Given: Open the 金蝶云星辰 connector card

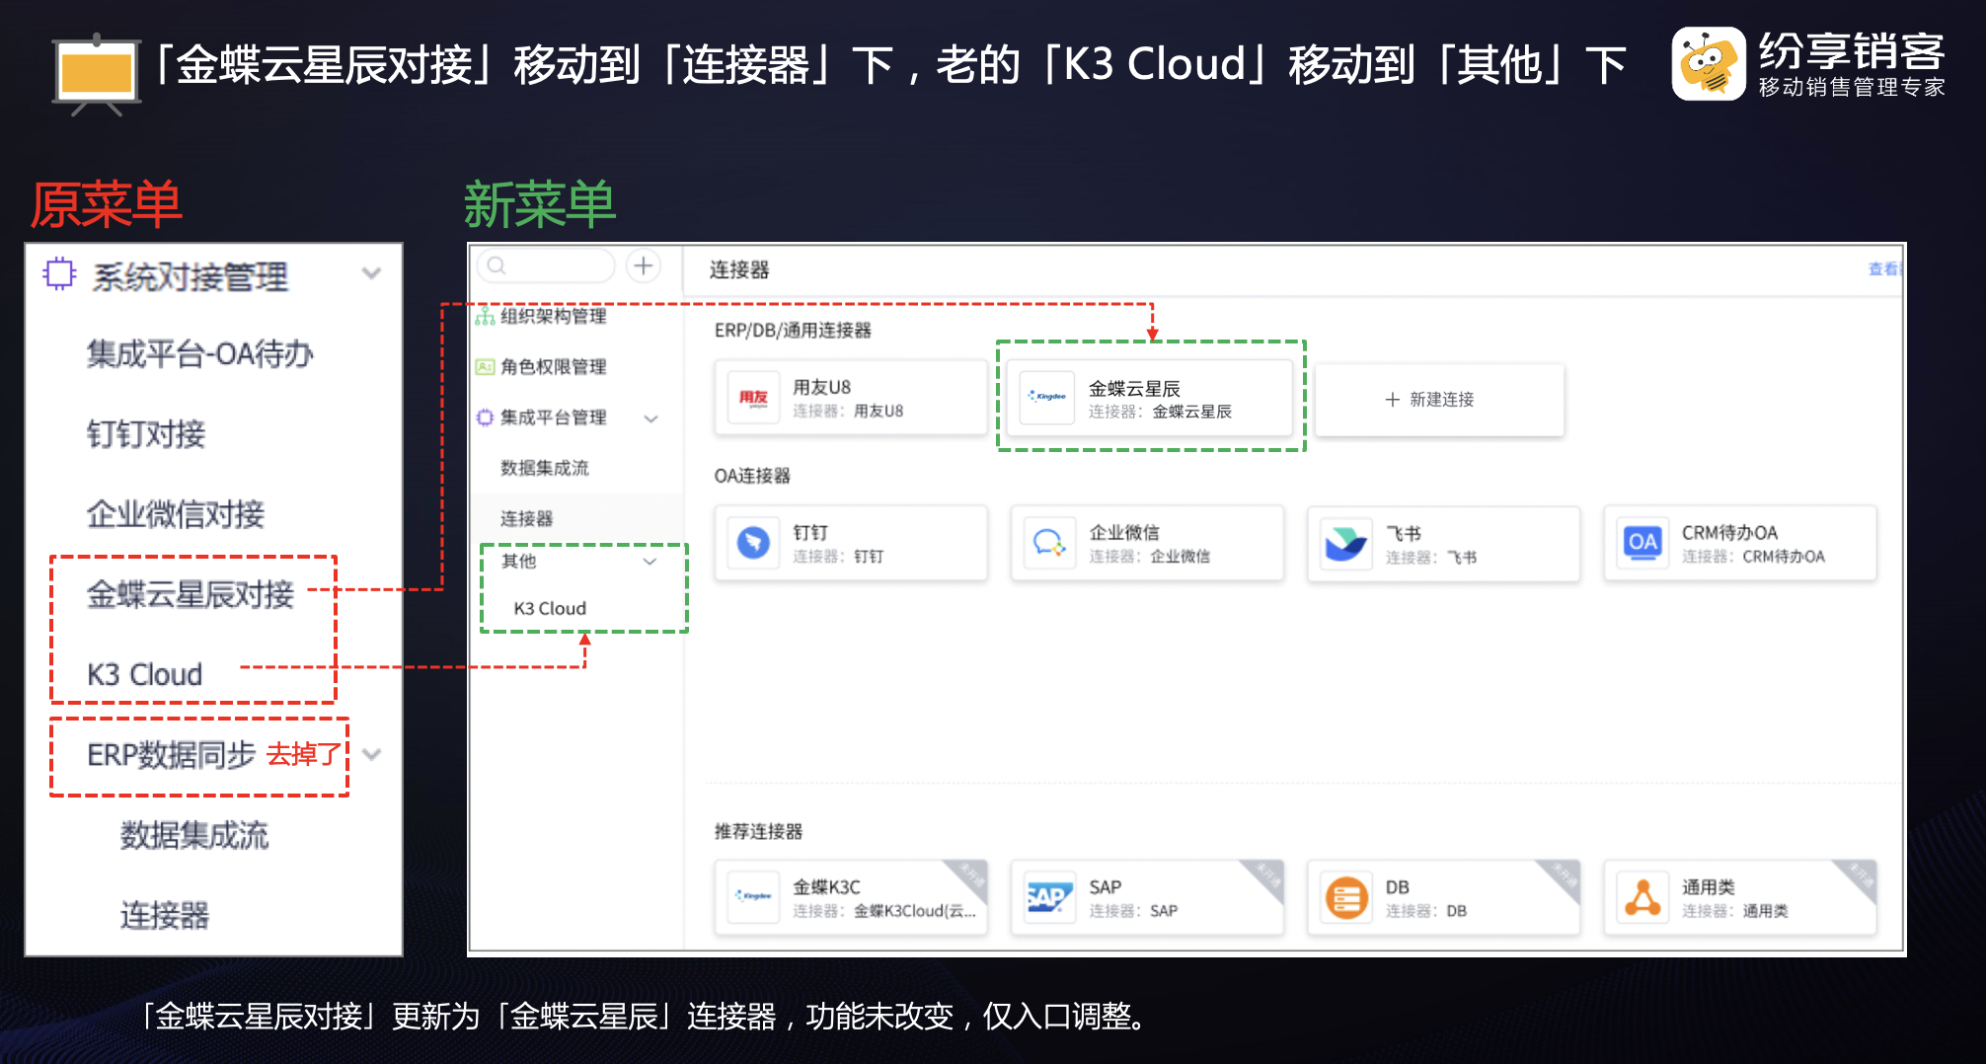Looking at the screenshot, I should pyautogui.click(x=1149, y=398).
